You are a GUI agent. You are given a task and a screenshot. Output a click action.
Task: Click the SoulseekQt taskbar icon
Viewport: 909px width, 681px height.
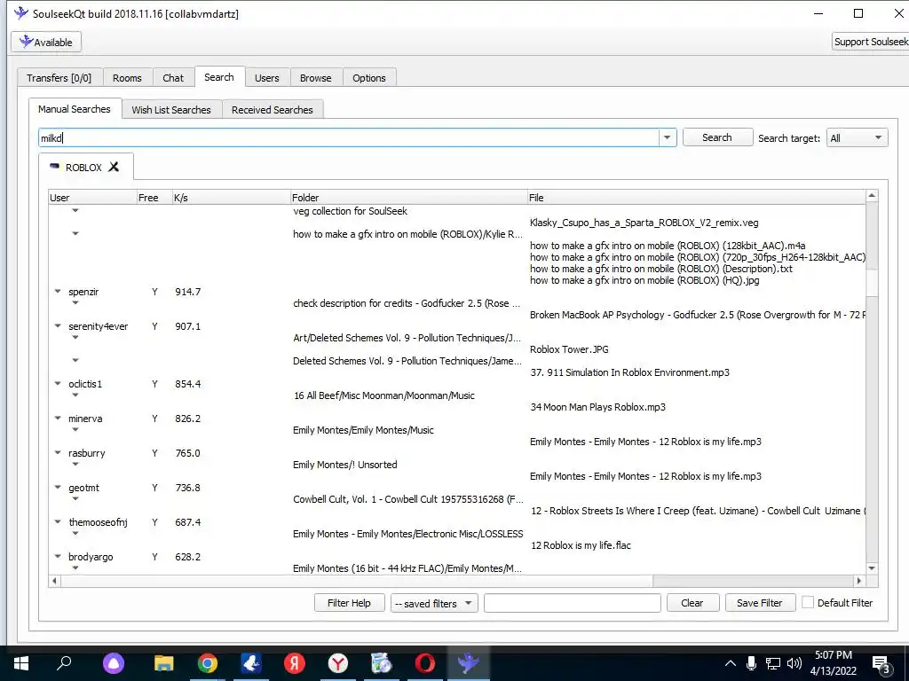[469, 663]
